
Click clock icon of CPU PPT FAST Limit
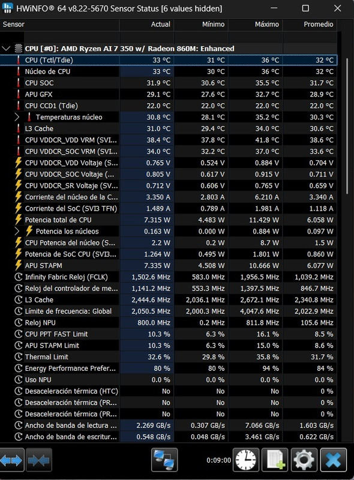point(19,334)
